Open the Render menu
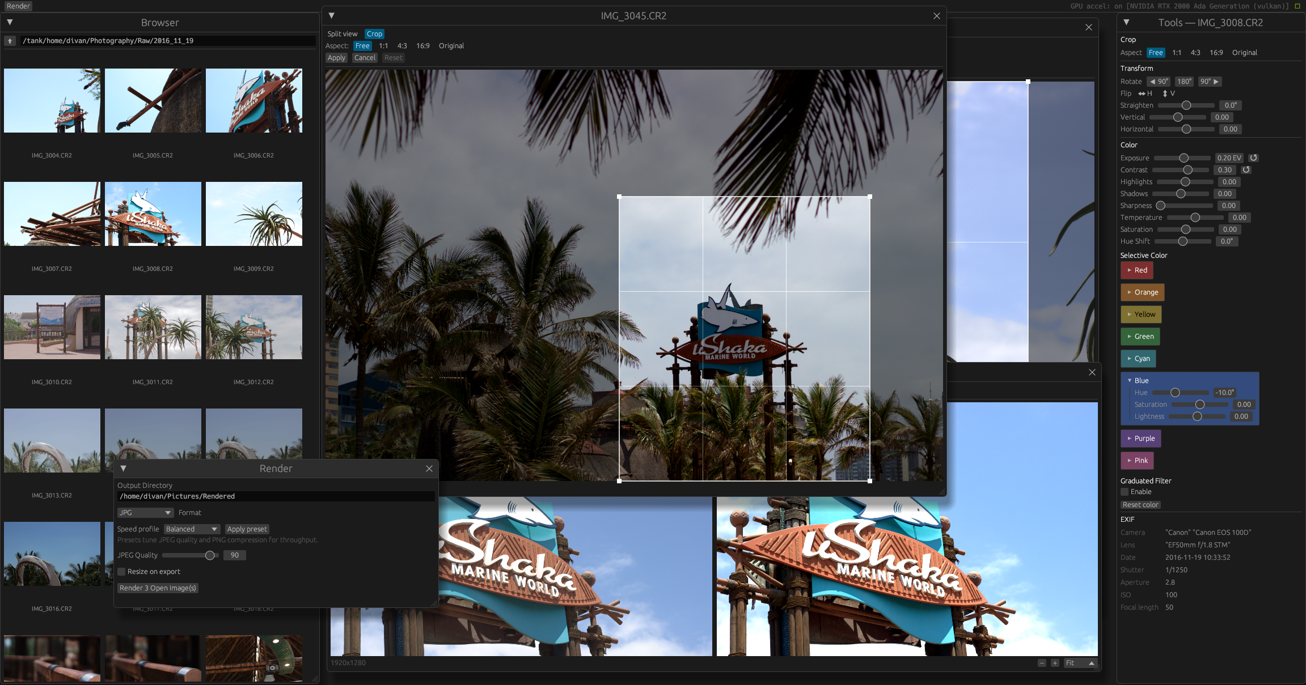Screen dimensions: 1306x685 18,6
